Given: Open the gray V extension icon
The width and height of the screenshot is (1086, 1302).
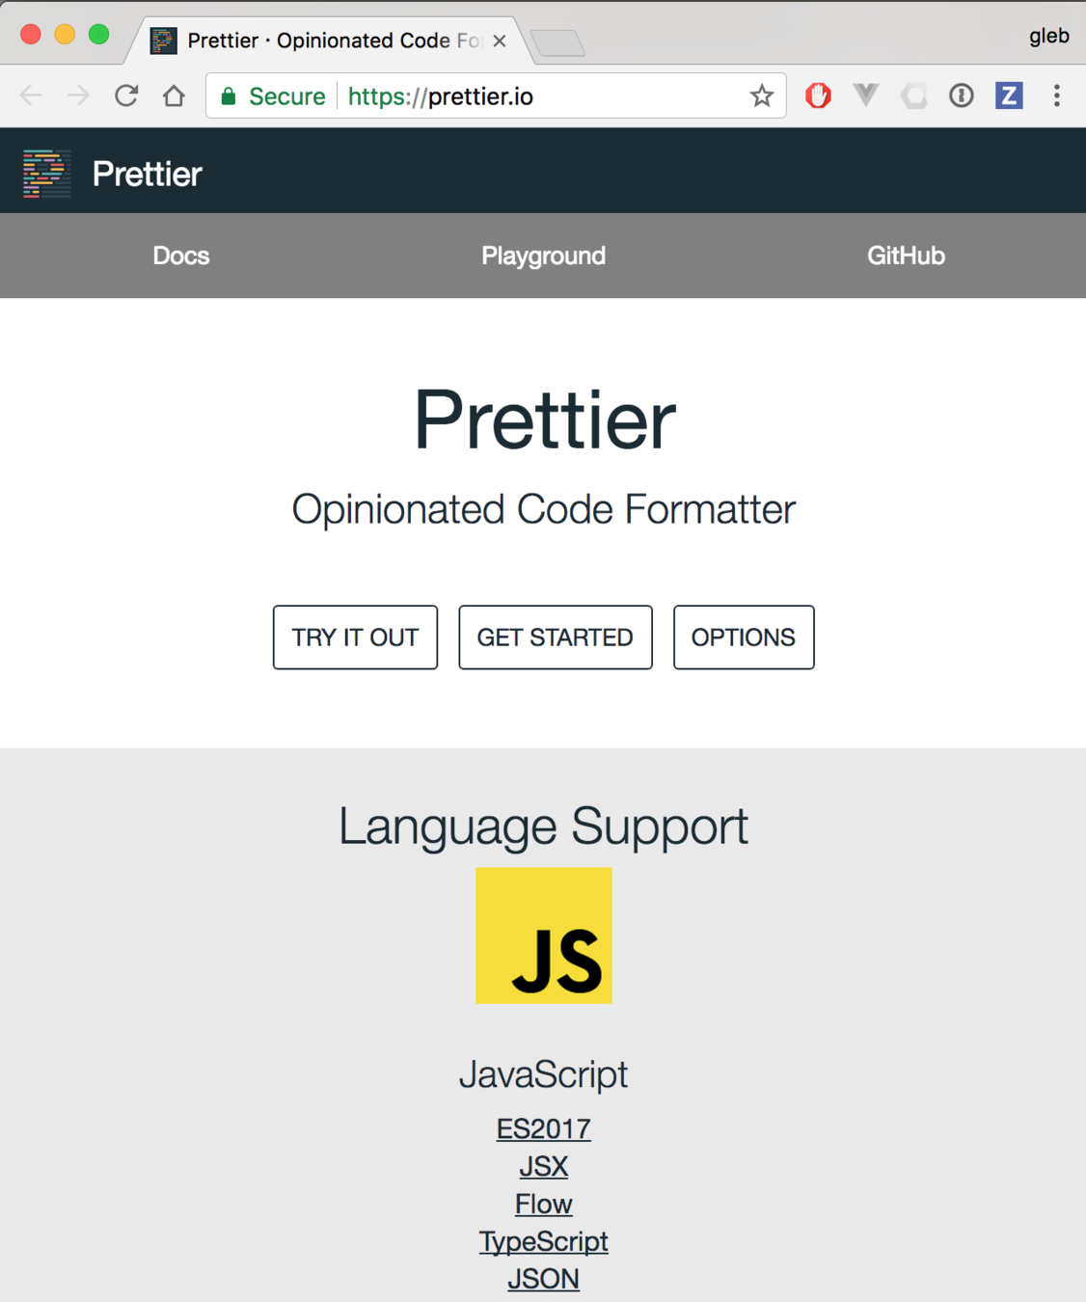Looking at the screenshot, I should (866, 95).
